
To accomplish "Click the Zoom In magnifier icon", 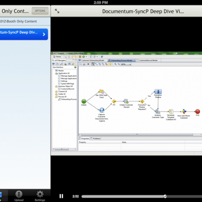I will click(x=115, y=64).
